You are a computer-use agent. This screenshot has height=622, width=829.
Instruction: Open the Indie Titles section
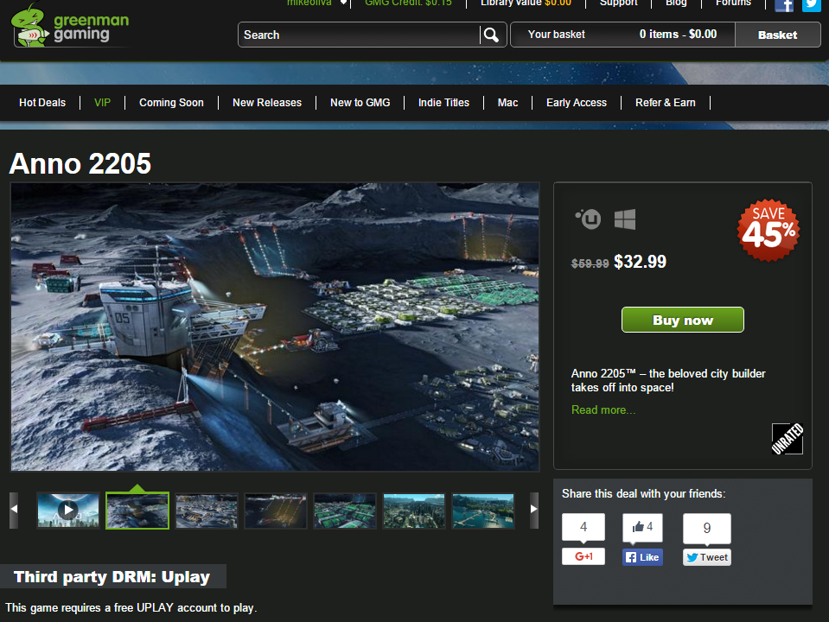443,103
